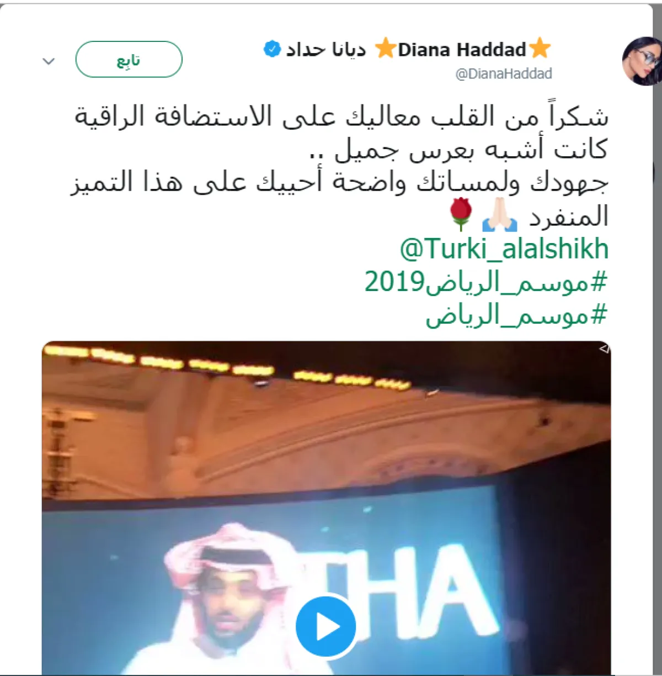Open Diana Haddad's profile avatar

pos(642,61)
